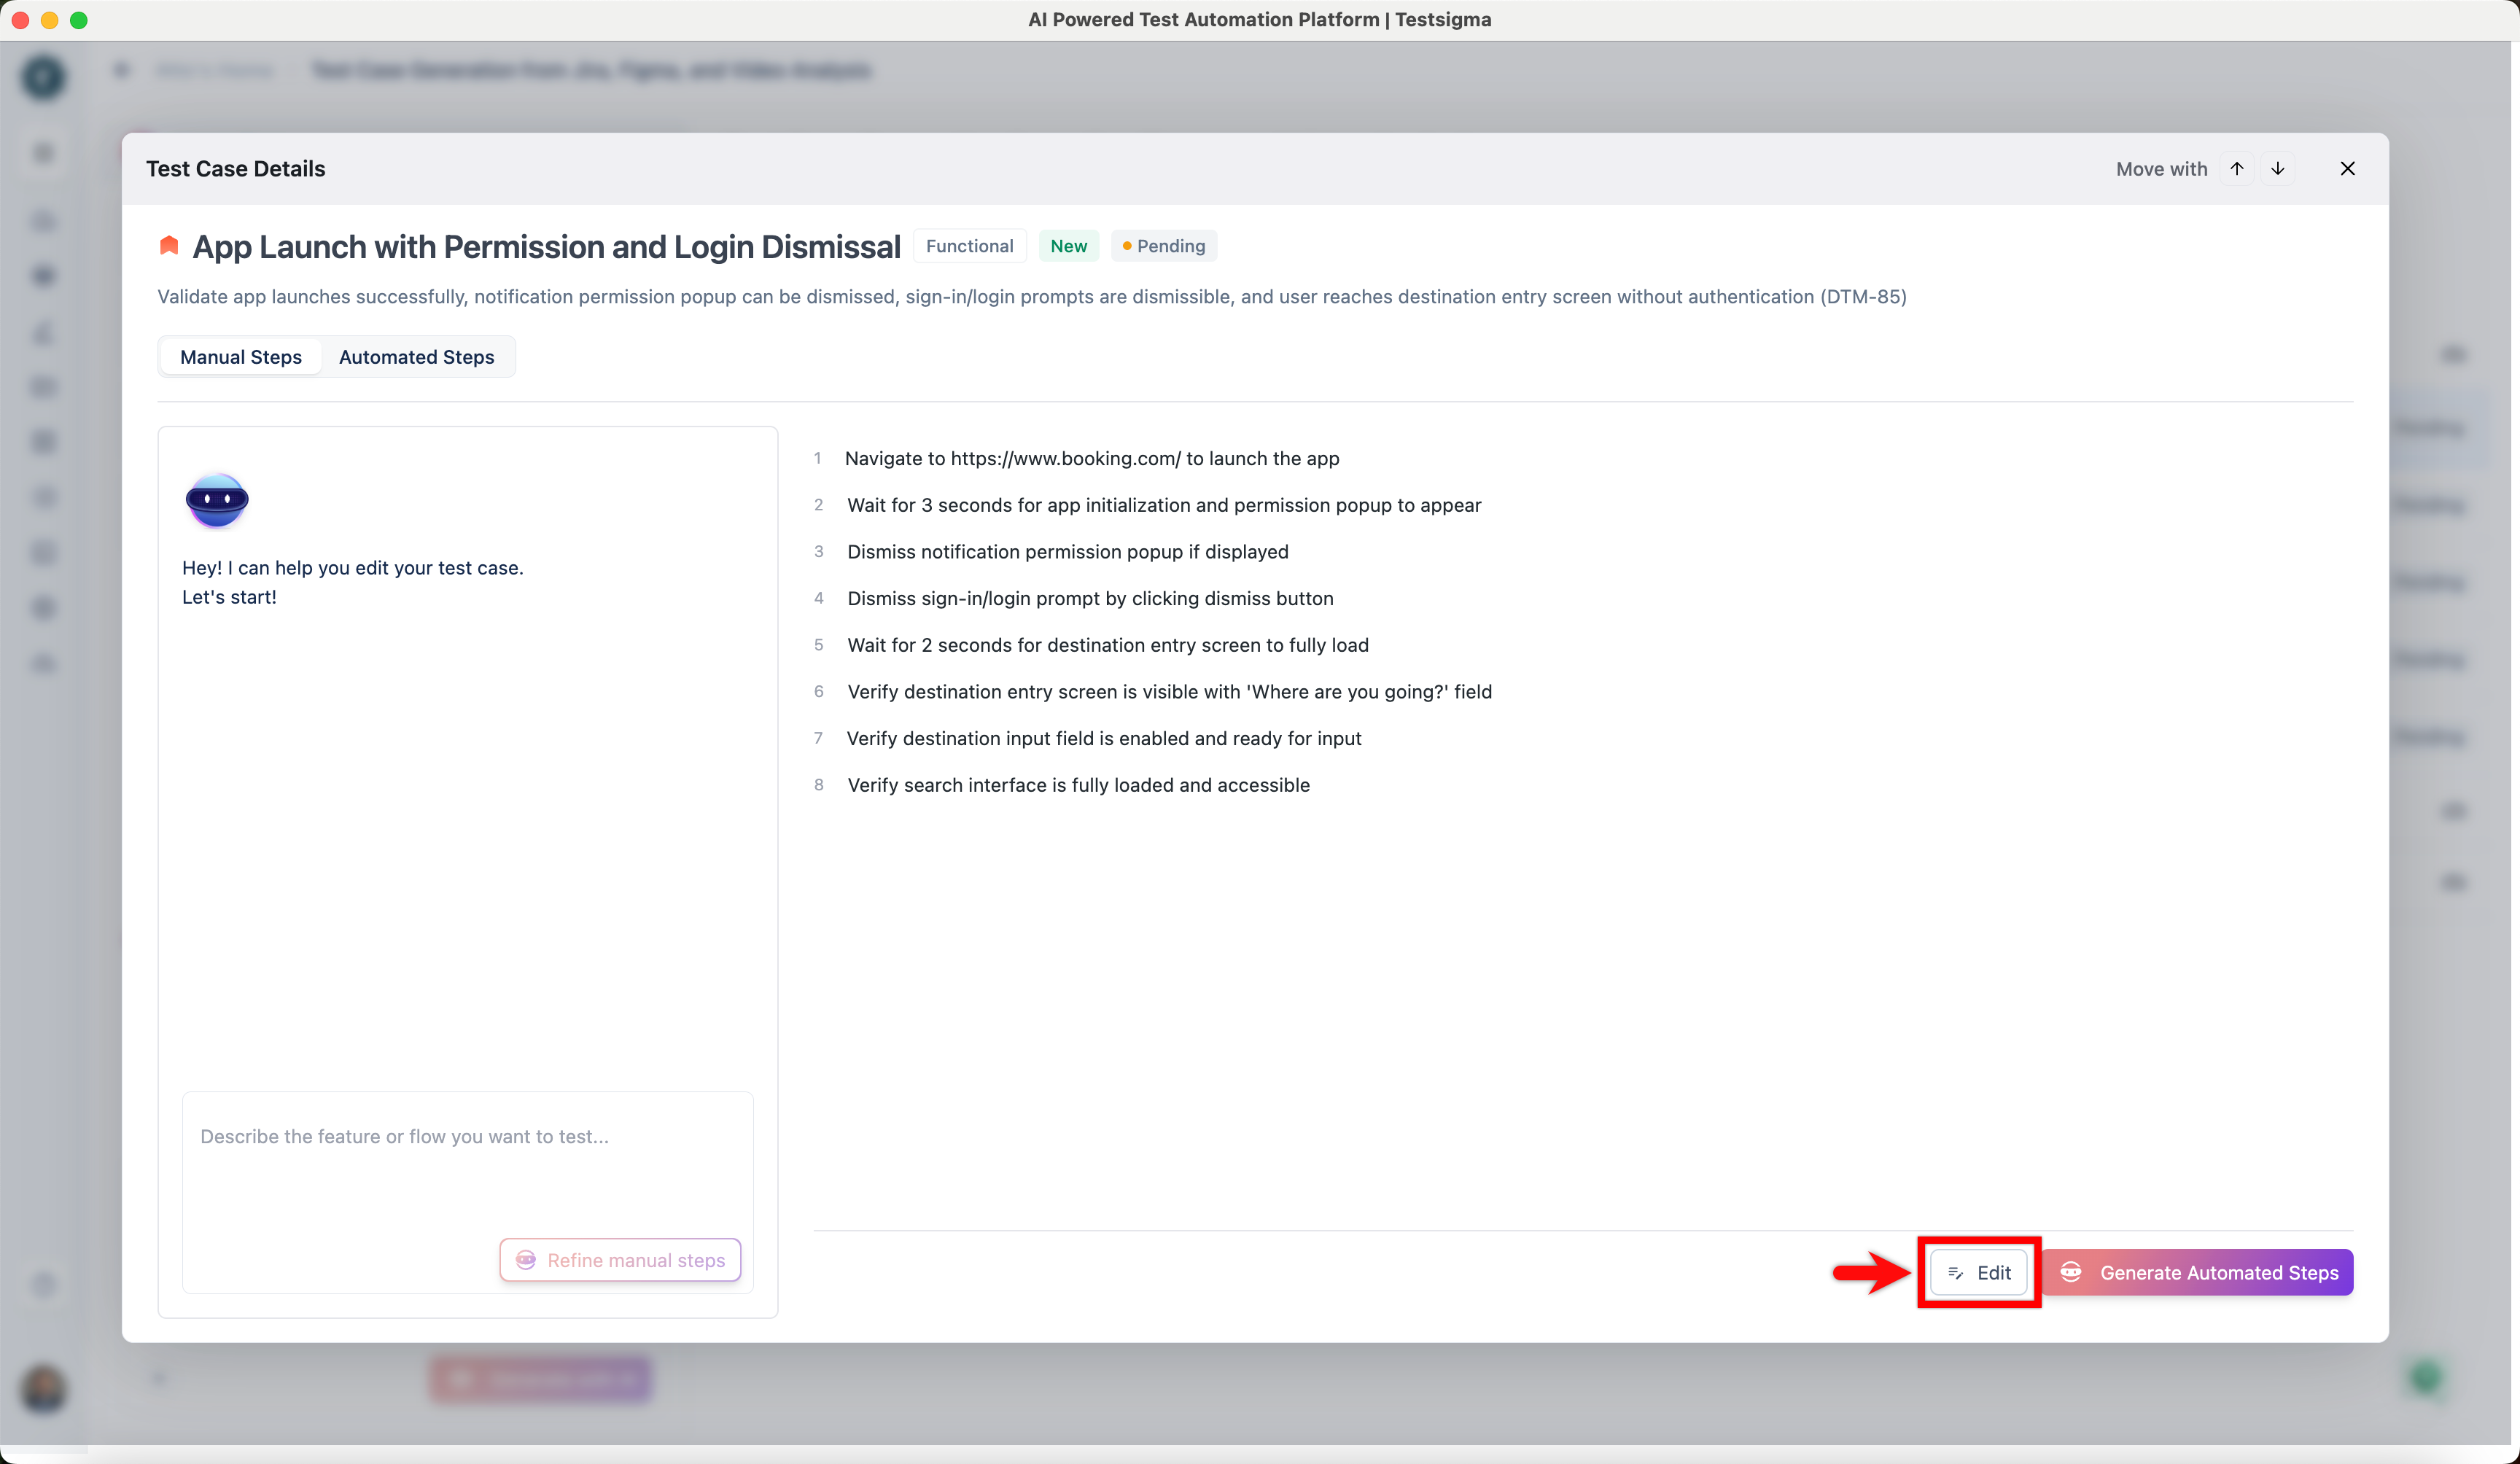Click the Edit button
Screen dimensions: 2520x1464
click(x=1978, y=1272)
